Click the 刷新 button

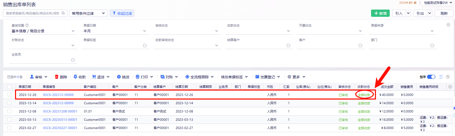444,13
